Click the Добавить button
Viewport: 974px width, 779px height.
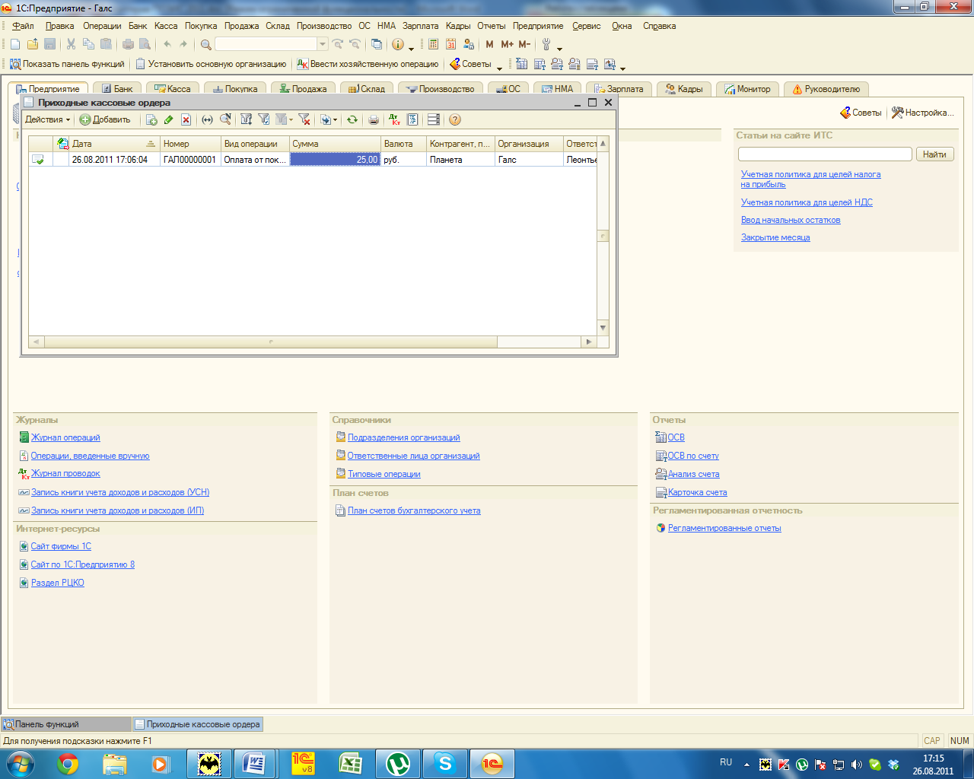point(105,119)
